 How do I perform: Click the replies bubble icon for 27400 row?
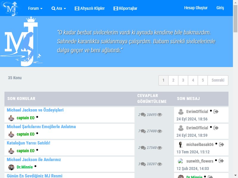(143, 131)
